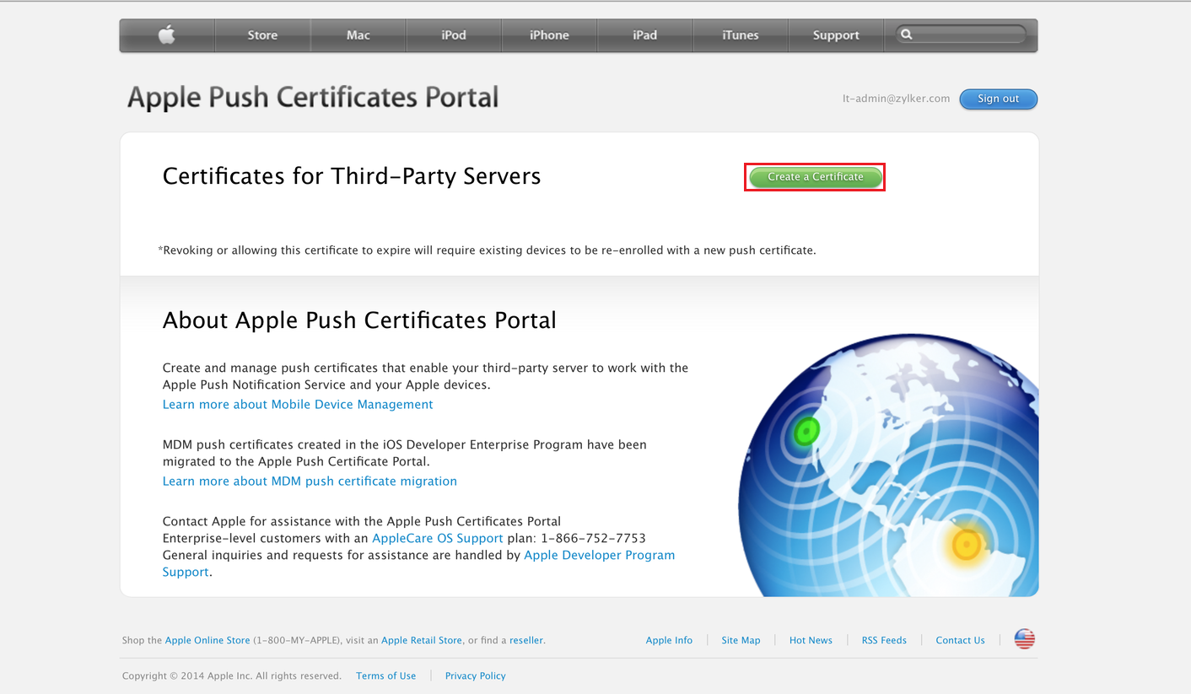Select the American flag region icon
Screen dimensions: 1191x694
[1023, 638]
